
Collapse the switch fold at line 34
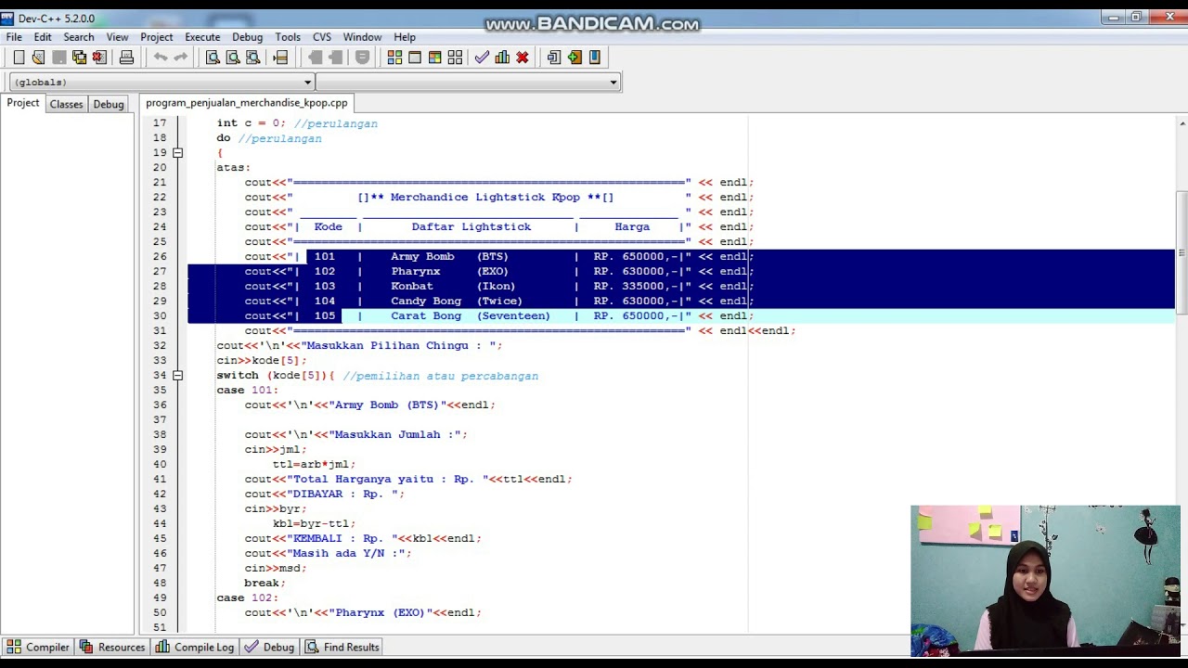click(177, 376)
